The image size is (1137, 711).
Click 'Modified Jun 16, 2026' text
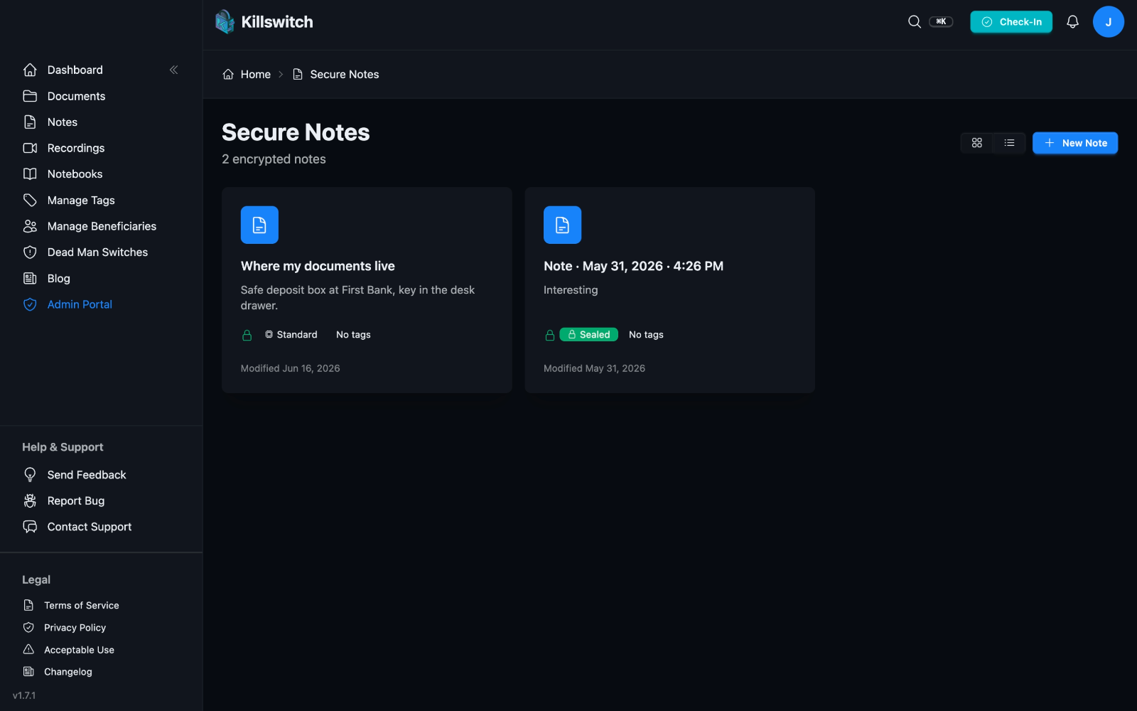[x=290, y=368]
